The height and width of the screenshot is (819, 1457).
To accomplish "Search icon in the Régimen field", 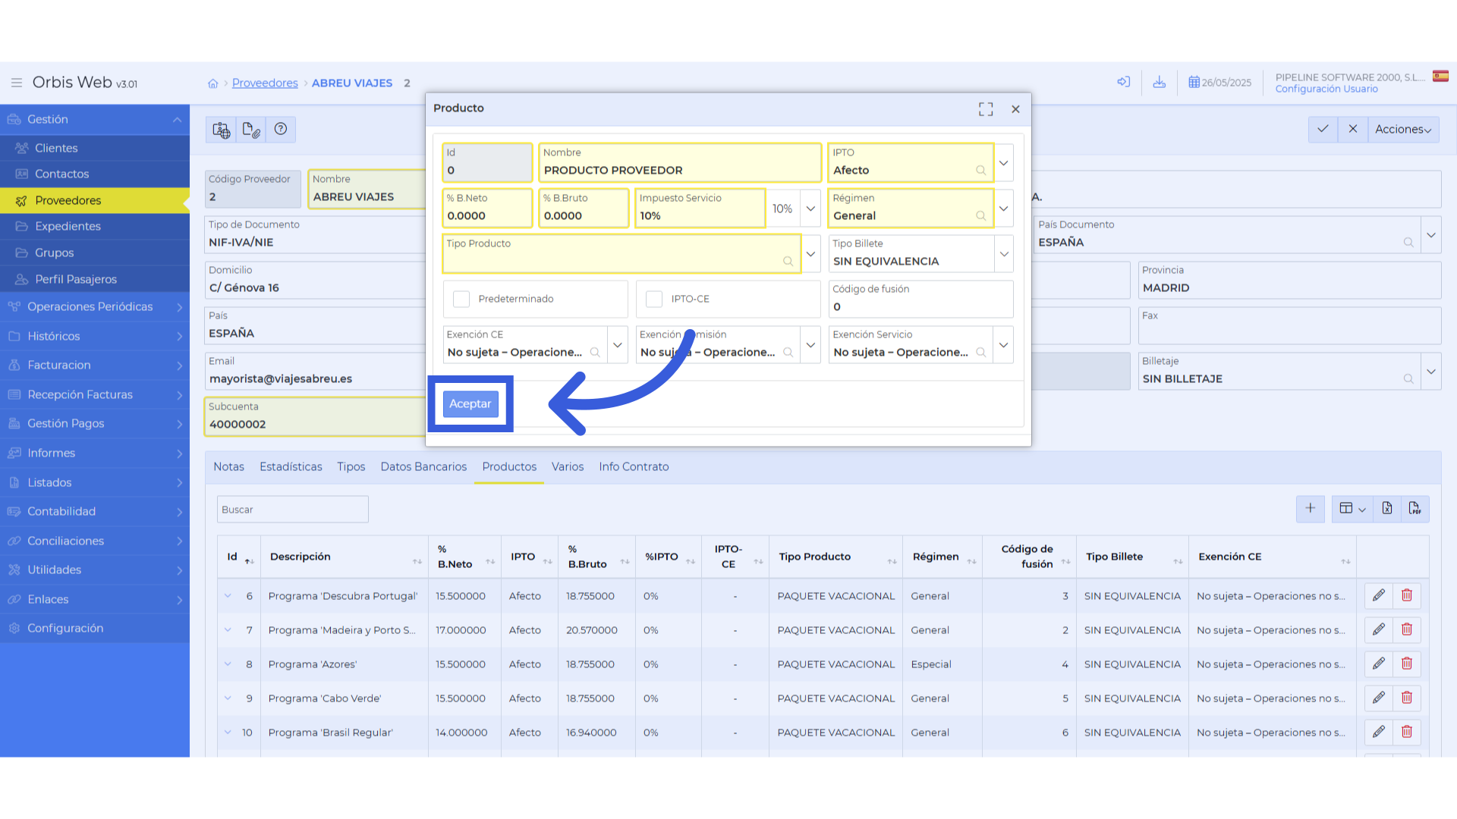I will (x=980, y=216).
